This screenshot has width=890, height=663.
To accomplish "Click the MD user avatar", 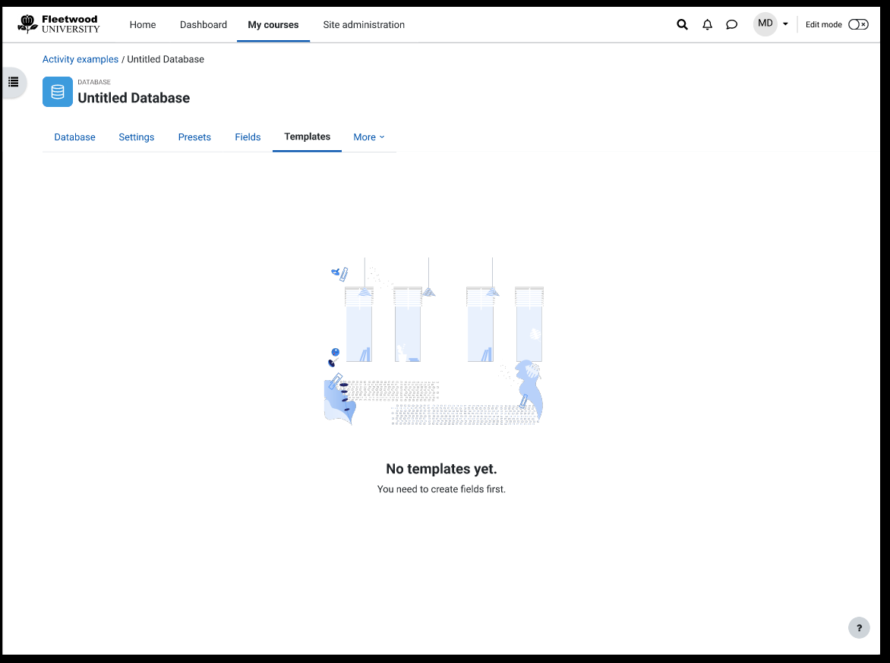I will (765, 24).
